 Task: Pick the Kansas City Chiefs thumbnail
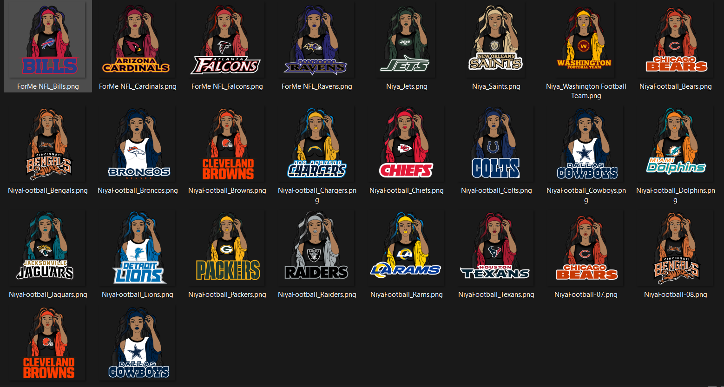click(x=407, y=145)
